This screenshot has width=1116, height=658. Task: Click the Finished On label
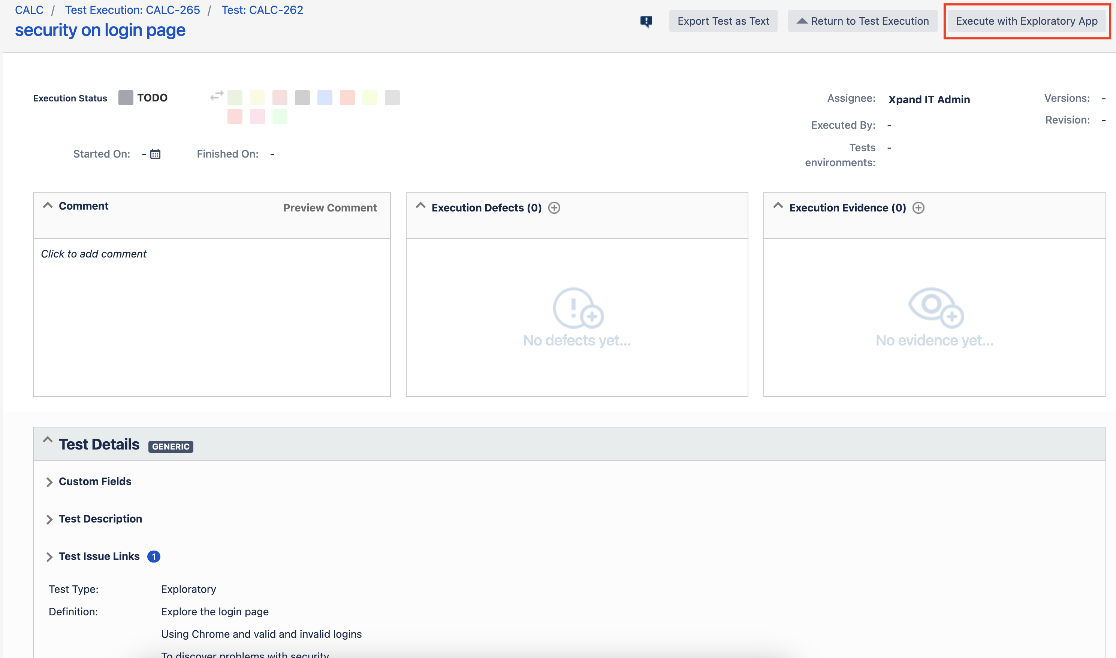pyautogui.click(x=228, y=154)
